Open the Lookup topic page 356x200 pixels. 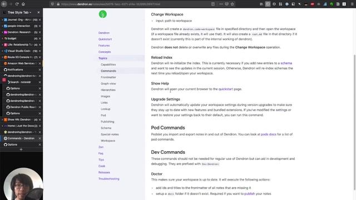tap(106, 109)
